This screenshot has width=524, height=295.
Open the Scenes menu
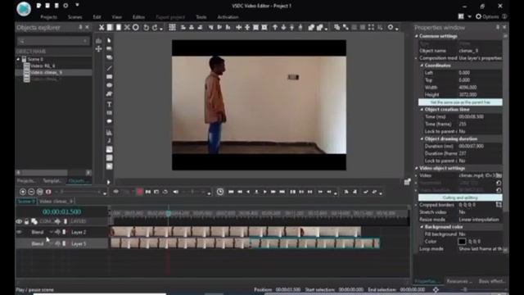[75, 17]
